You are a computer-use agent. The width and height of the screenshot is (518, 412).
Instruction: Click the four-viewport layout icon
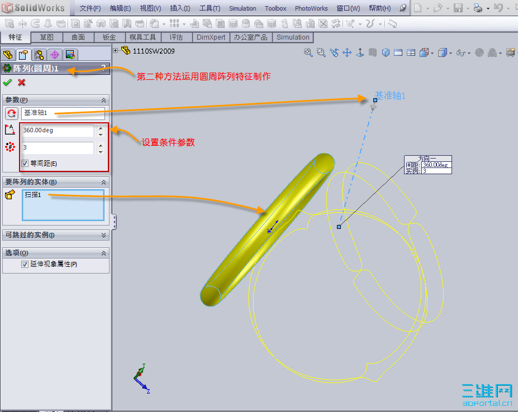(x=411, y=52)
